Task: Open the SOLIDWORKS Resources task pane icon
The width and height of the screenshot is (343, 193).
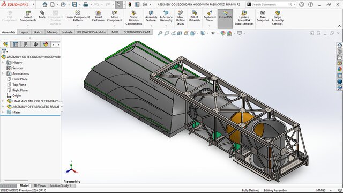Action: tap(339, 45)
